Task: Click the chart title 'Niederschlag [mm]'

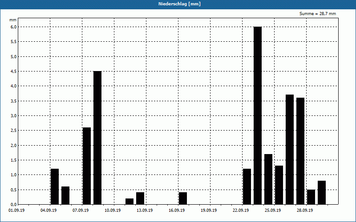Action: pyautogui.click(x=179, y=4)
